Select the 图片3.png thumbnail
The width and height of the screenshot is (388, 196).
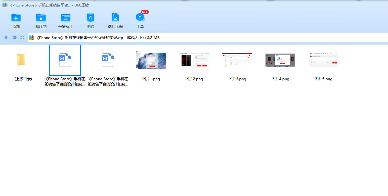(x=237, y=60)
